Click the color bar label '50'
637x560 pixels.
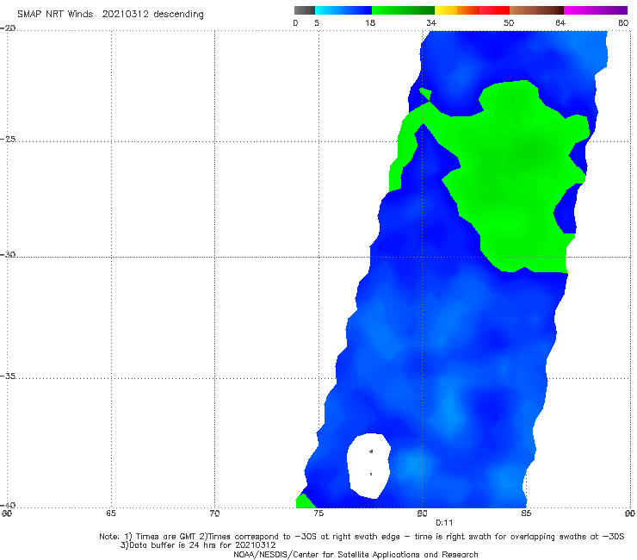tap(509, 22)
